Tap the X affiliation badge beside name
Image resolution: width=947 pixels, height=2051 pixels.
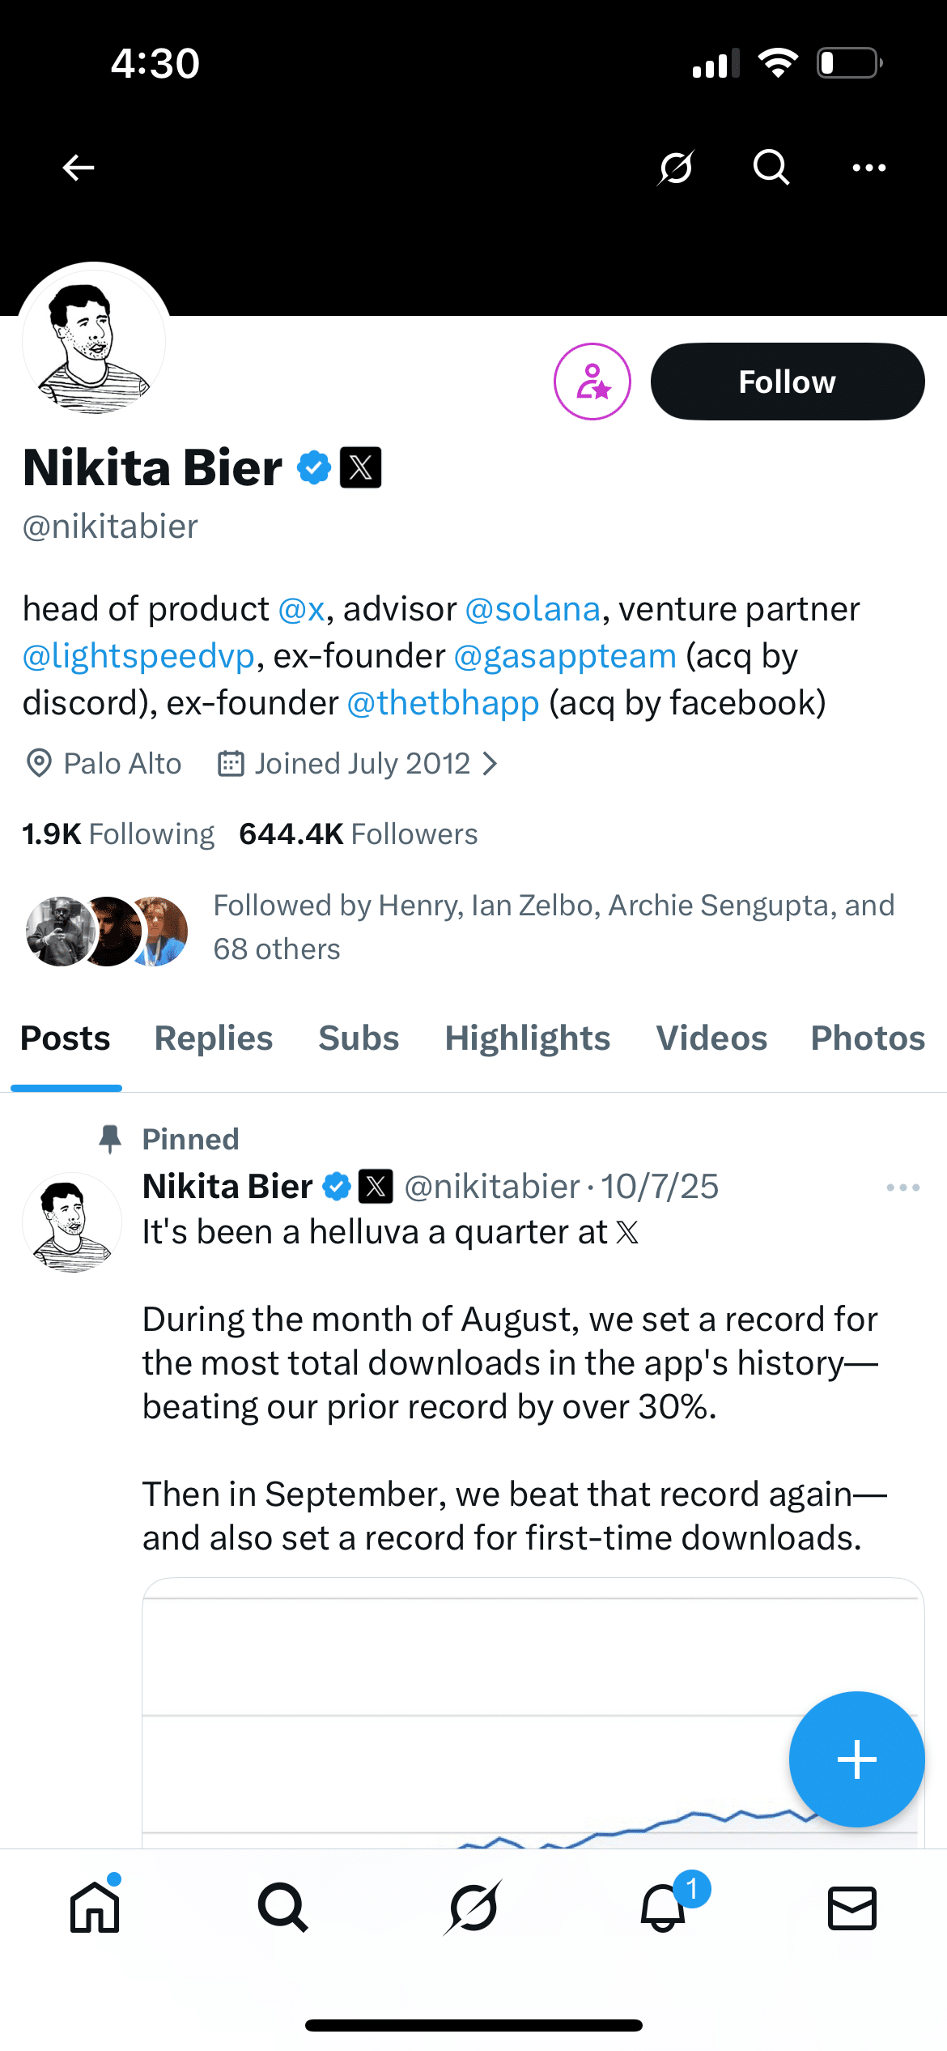(360, 467)
